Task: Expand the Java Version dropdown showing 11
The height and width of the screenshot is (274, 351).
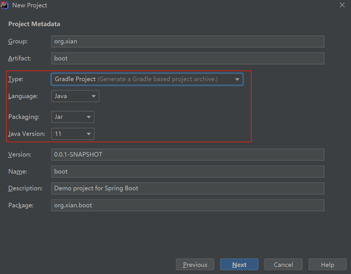Action: [x=73, y=134]
